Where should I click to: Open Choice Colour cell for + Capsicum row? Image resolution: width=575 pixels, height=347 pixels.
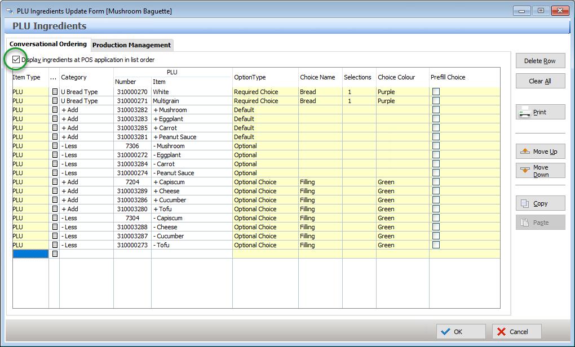[402, 182]
